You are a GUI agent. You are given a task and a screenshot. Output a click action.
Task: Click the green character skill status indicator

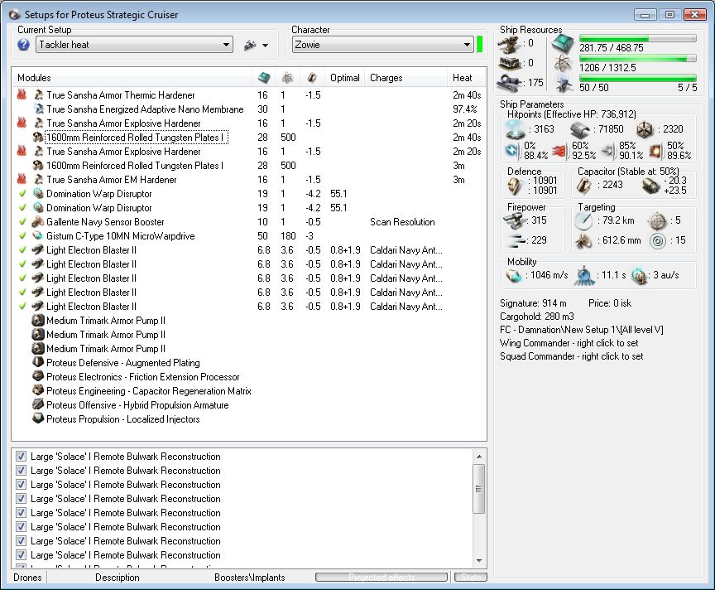click(x=479, y=45)
